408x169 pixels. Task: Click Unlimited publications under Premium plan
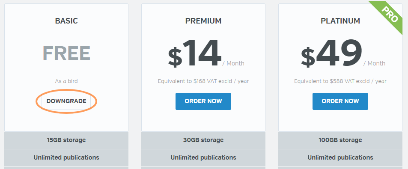[203, 157]
